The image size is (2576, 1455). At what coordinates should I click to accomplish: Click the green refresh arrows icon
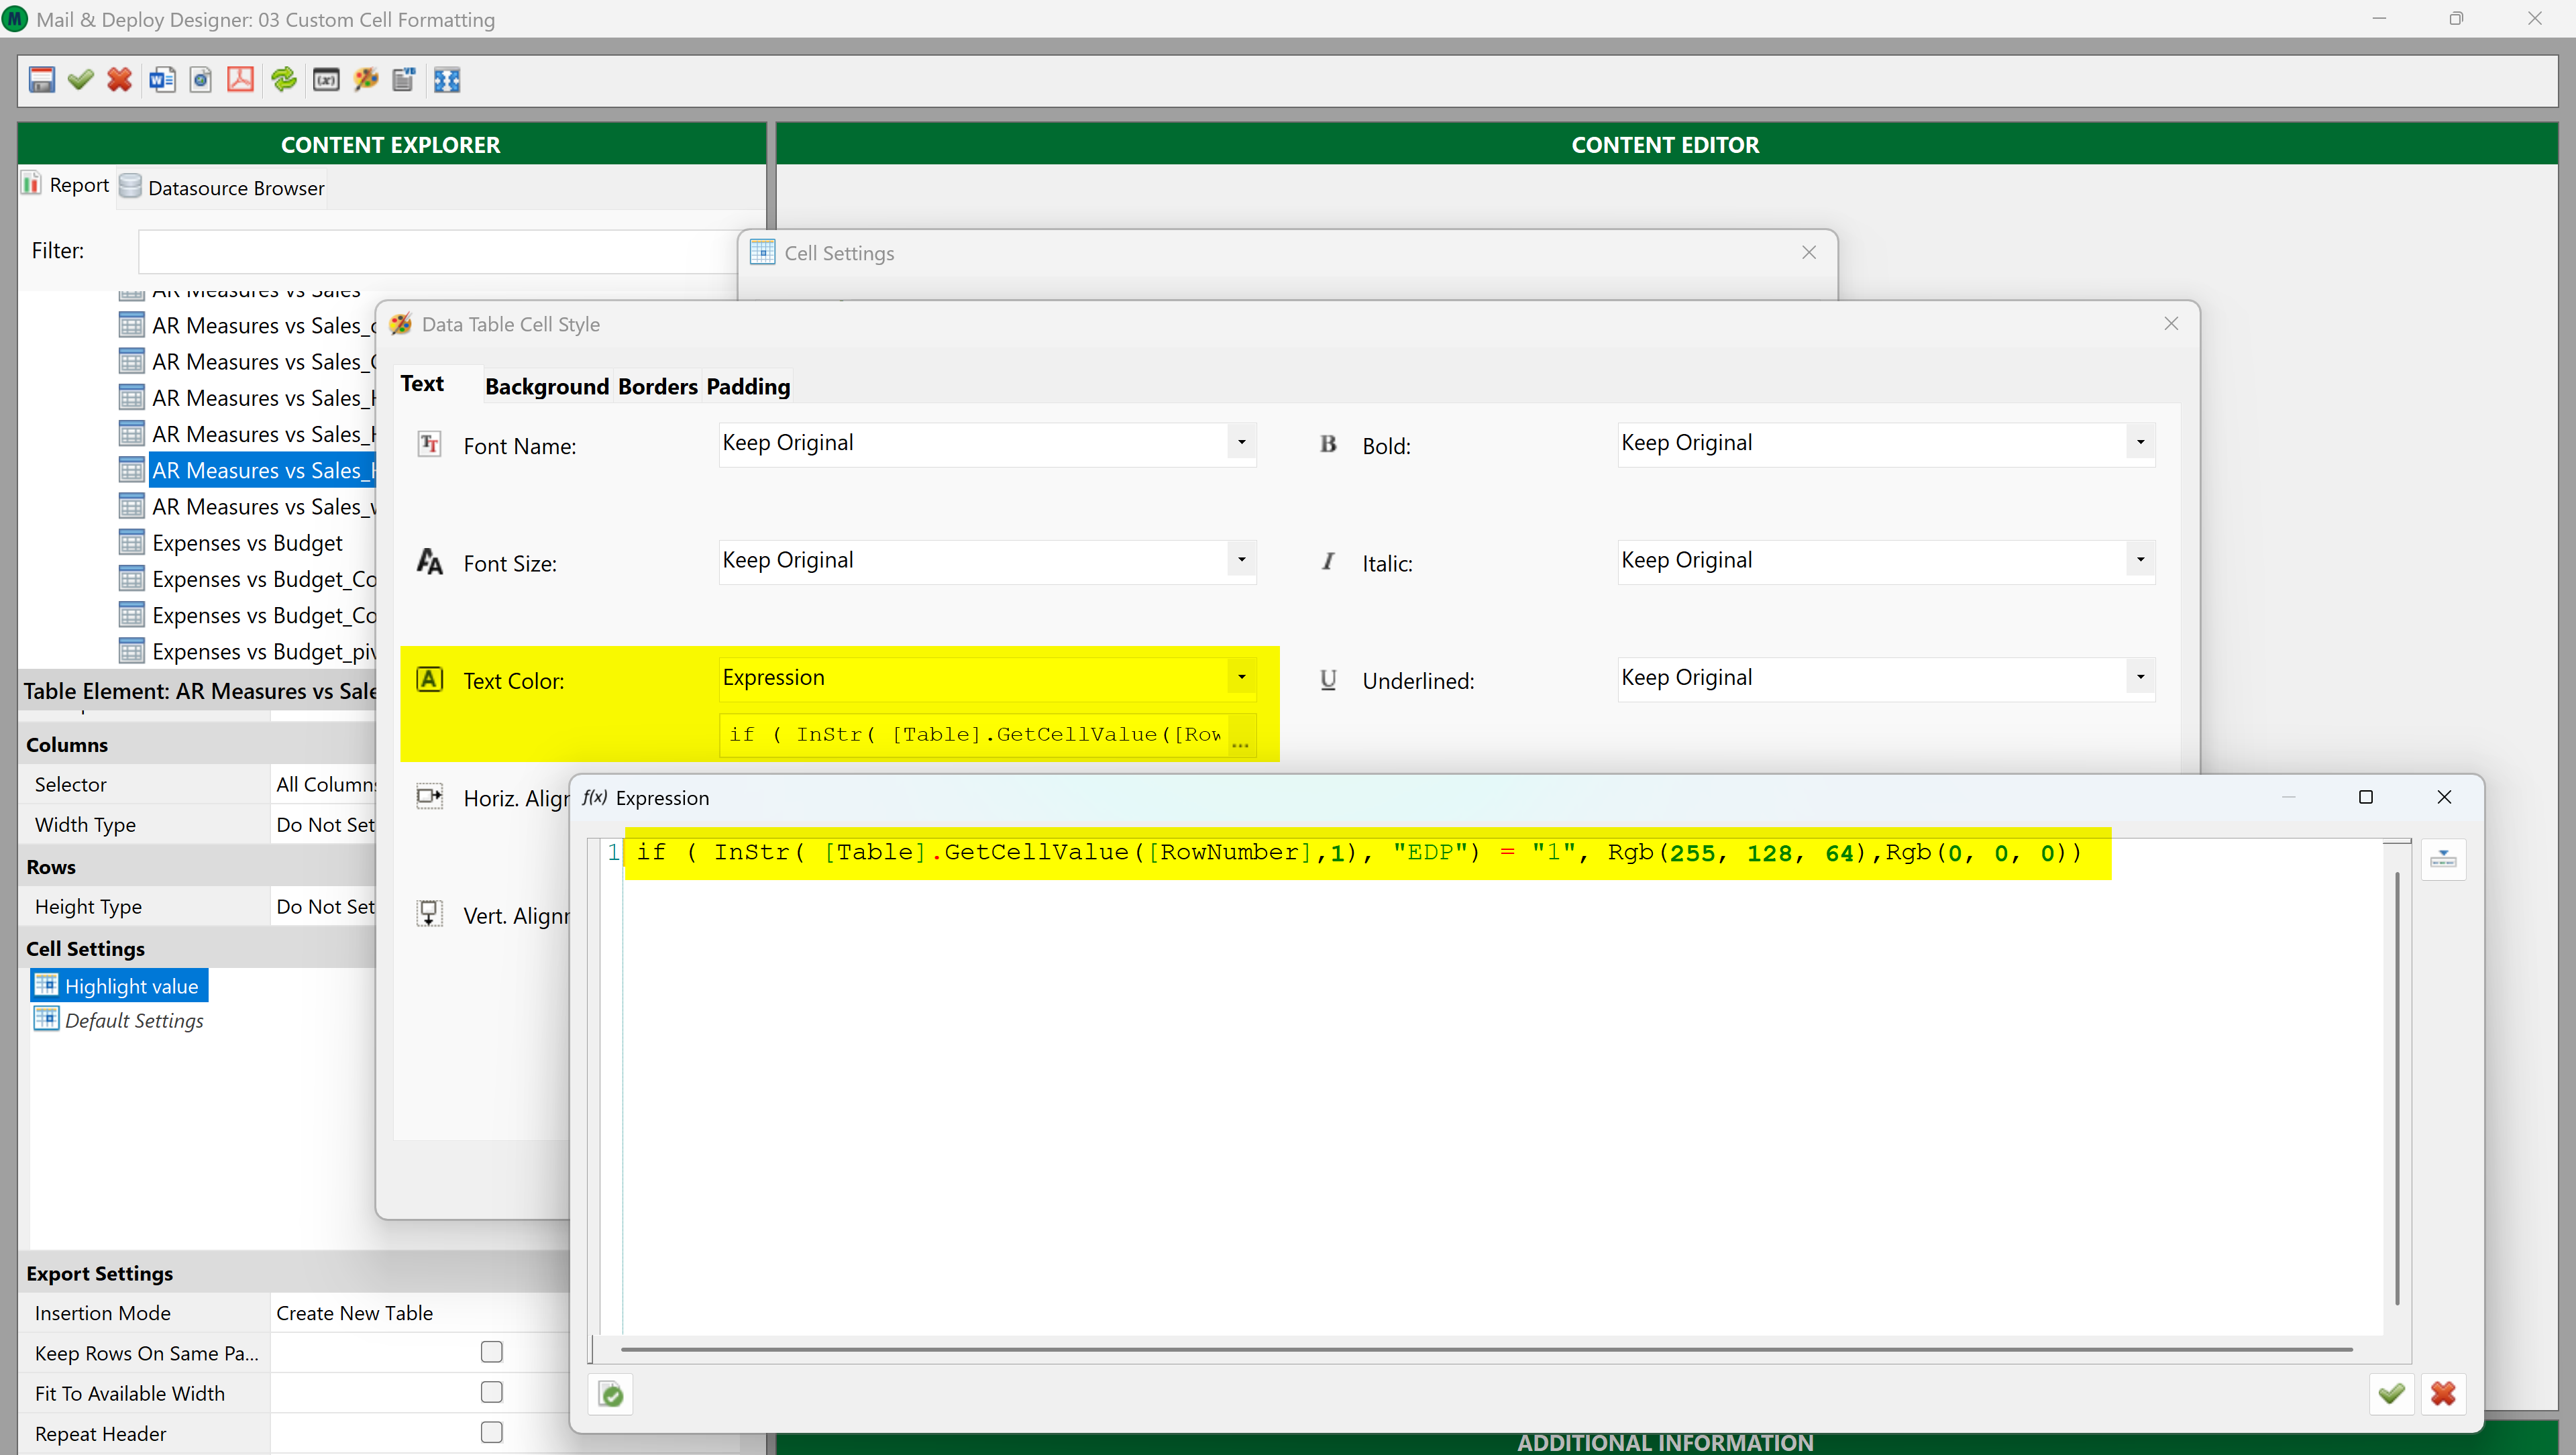[284, 80]
